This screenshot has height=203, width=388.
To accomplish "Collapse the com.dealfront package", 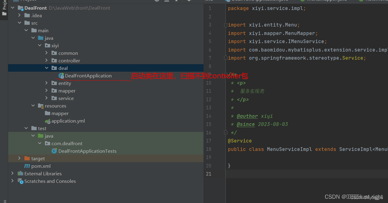I will [x=40, y=143].
